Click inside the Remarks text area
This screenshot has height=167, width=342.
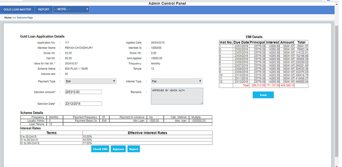(177, 96)
